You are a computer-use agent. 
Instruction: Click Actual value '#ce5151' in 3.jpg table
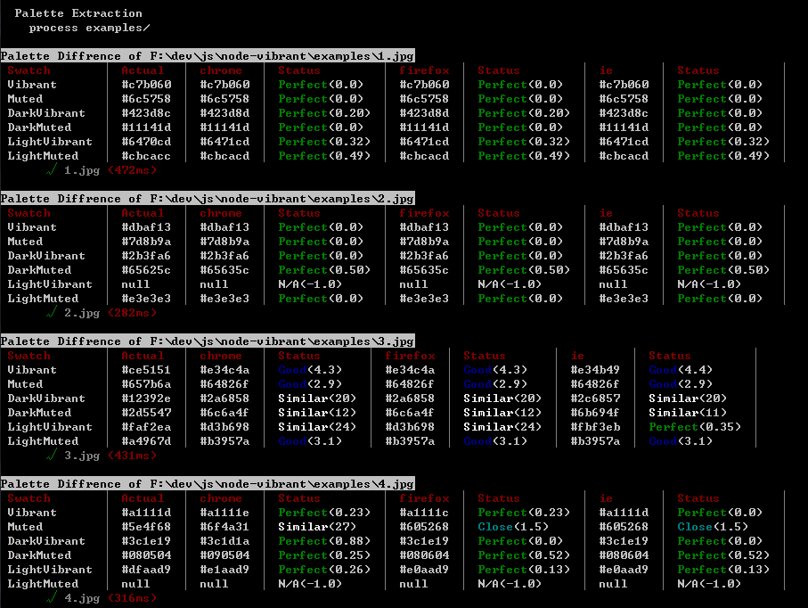(x=146, y=370)
